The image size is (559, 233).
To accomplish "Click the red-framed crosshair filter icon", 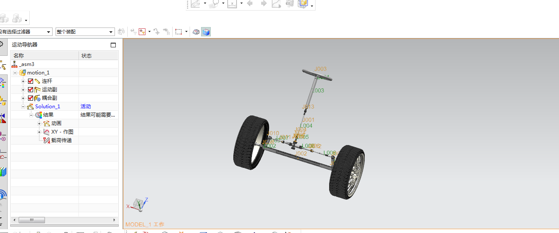I will [x=142, y=32].
